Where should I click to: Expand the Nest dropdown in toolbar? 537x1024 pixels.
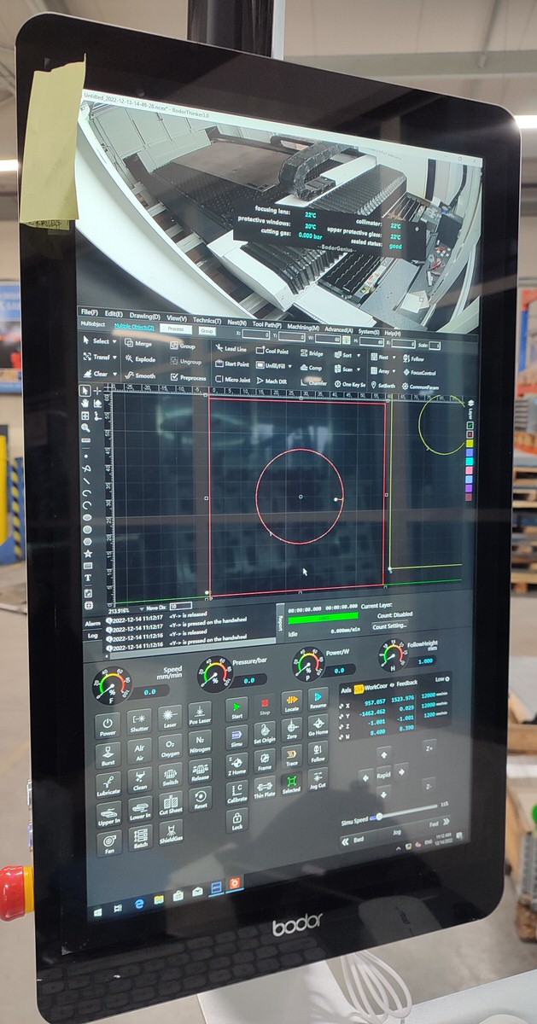point(384,357)
